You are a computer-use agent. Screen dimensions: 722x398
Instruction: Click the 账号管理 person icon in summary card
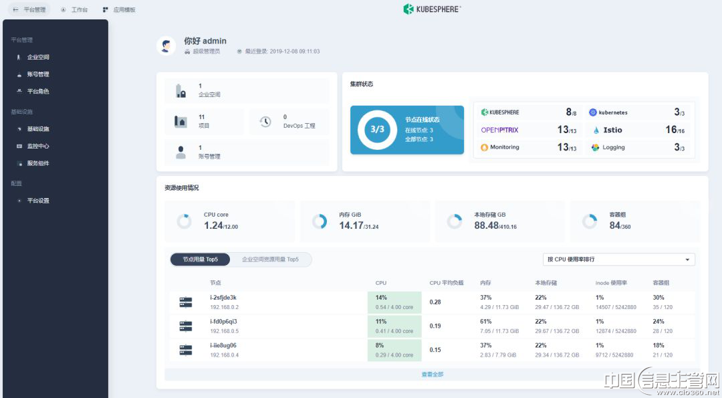pyautogui.click(x=180, y=153)
